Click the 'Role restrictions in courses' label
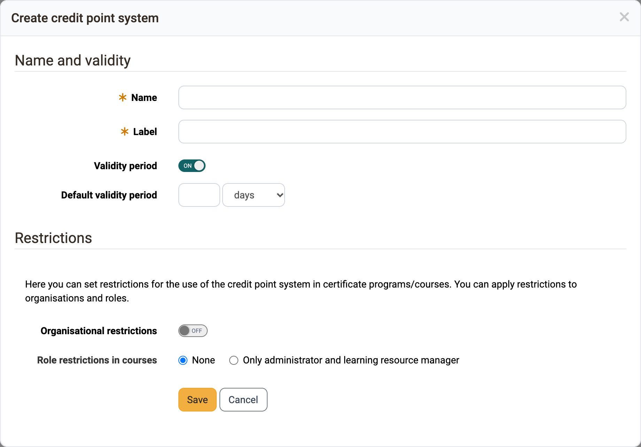This screenshot has height=447, width=641. coord(97,360)
